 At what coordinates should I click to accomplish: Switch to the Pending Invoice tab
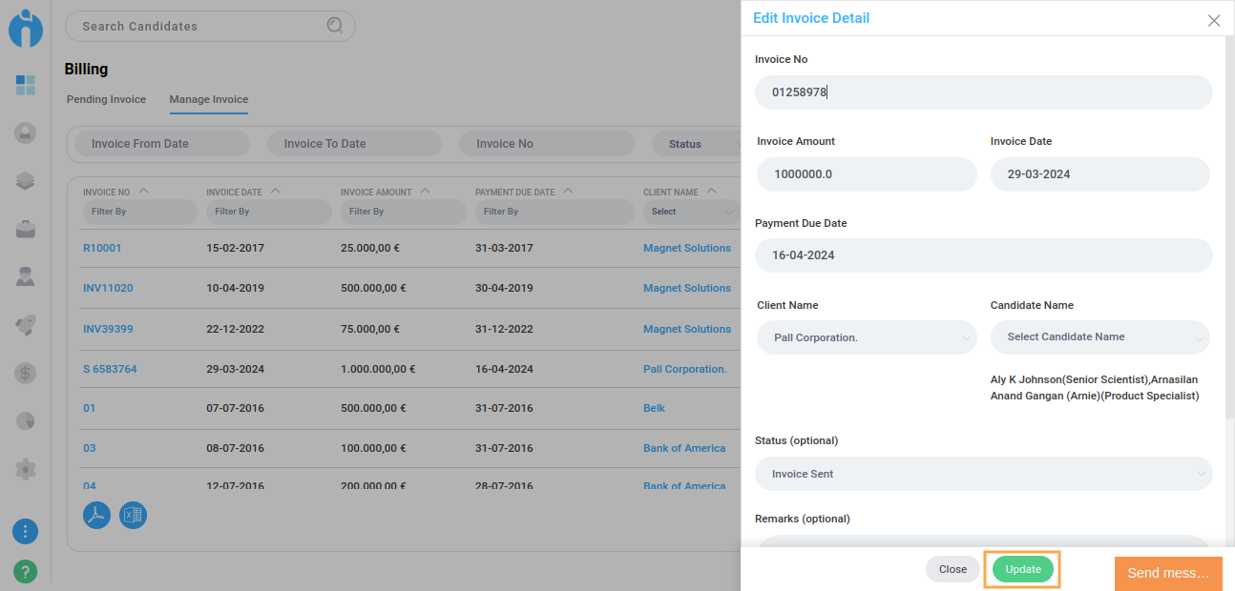[x=106, y=99]
